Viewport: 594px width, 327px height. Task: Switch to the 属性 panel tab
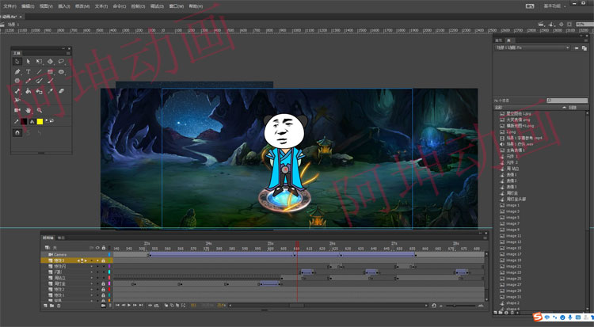[498, 40]
